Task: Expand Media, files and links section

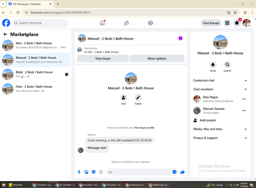Action: [x=220, y=129]
